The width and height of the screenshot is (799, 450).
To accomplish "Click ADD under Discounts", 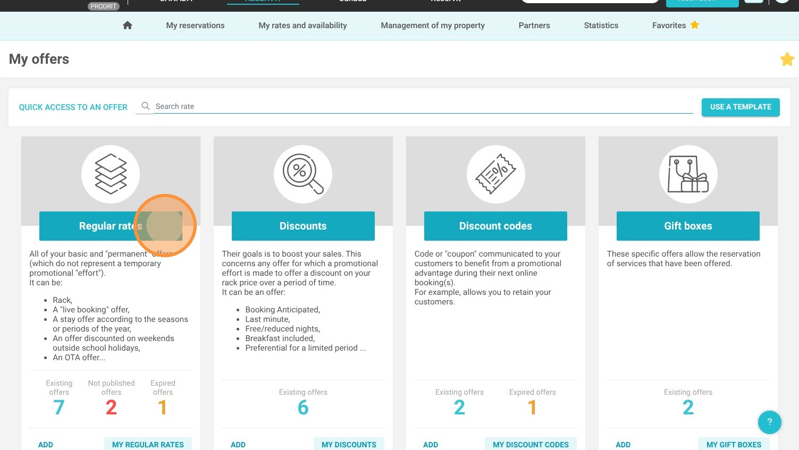I will point(238,445).
